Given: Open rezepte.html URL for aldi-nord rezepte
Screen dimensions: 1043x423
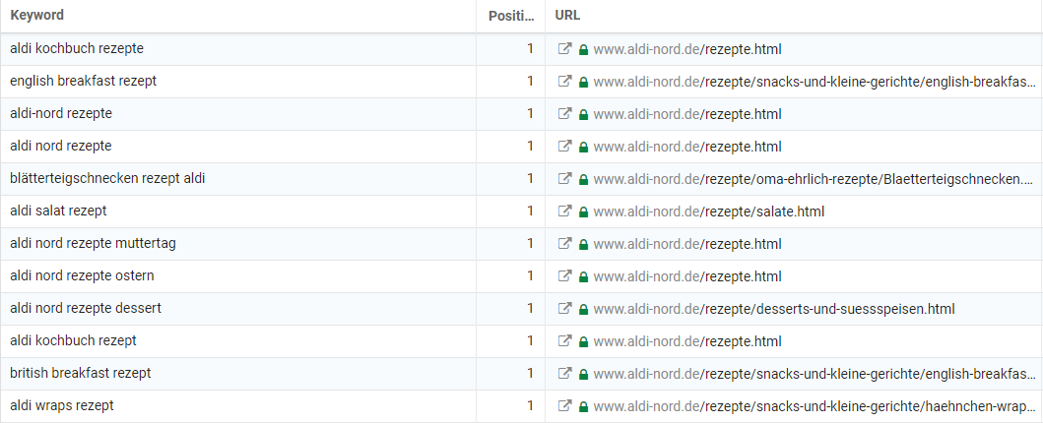Looking at the screenshot, I should 687,113.
